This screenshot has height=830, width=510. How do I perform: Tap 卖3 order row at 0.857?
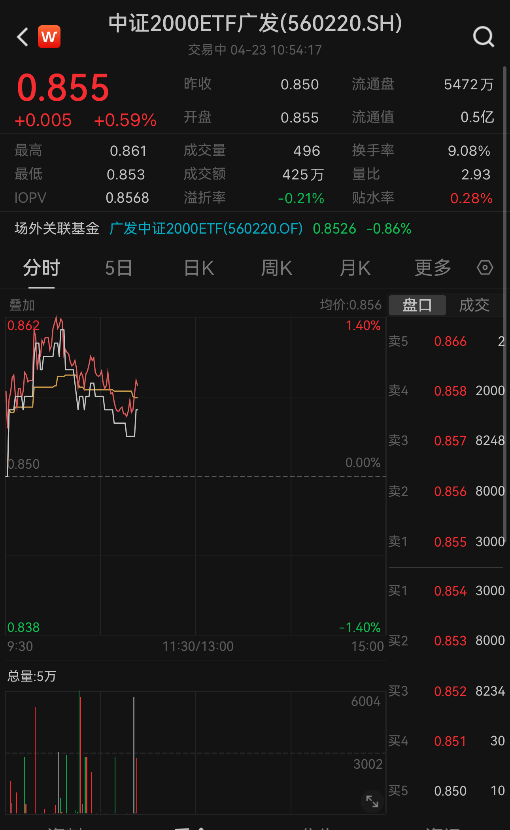click(446, 441)
